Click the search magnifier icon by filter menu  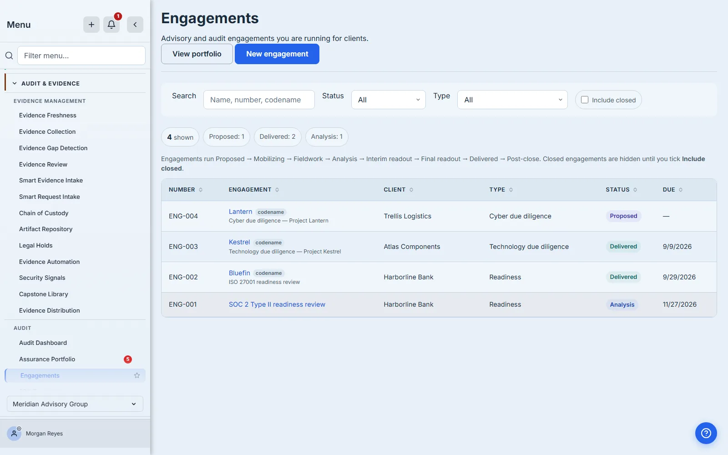click(9, 56)
